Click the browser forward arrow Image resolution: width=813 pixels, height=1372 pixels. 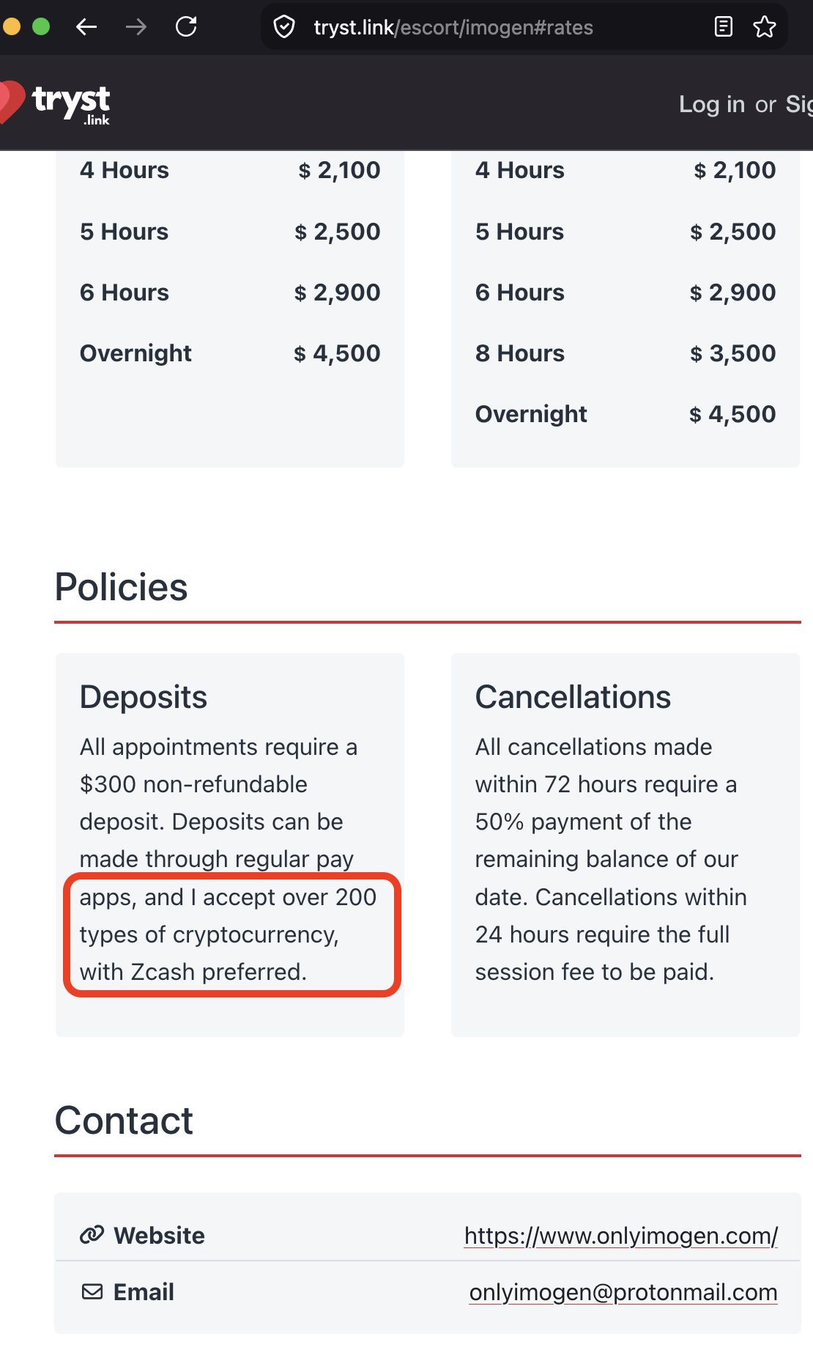click(136, 27)
